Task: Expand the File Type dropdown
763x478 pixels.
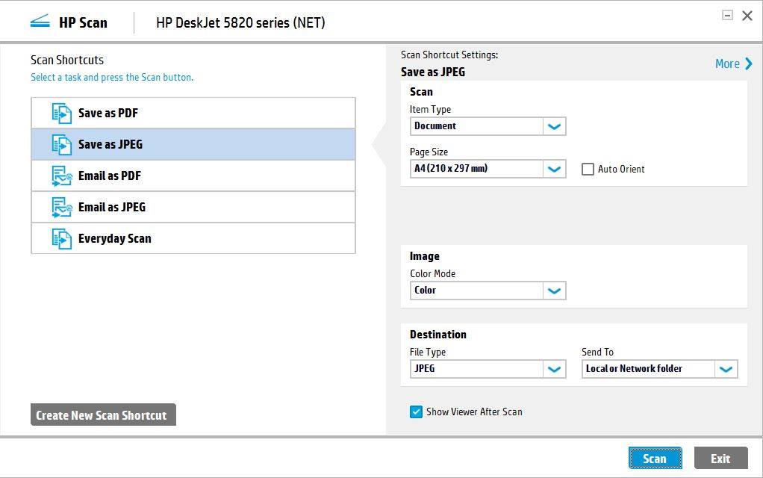Action: 554,369
